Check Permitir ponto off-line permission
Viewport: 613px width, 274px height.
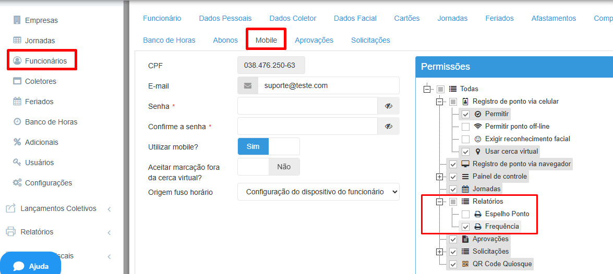tap(465, 127)
